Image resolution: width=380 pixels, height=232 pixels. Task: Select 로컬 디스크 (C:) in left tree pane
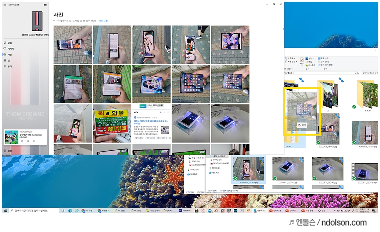tap(196, 158)
